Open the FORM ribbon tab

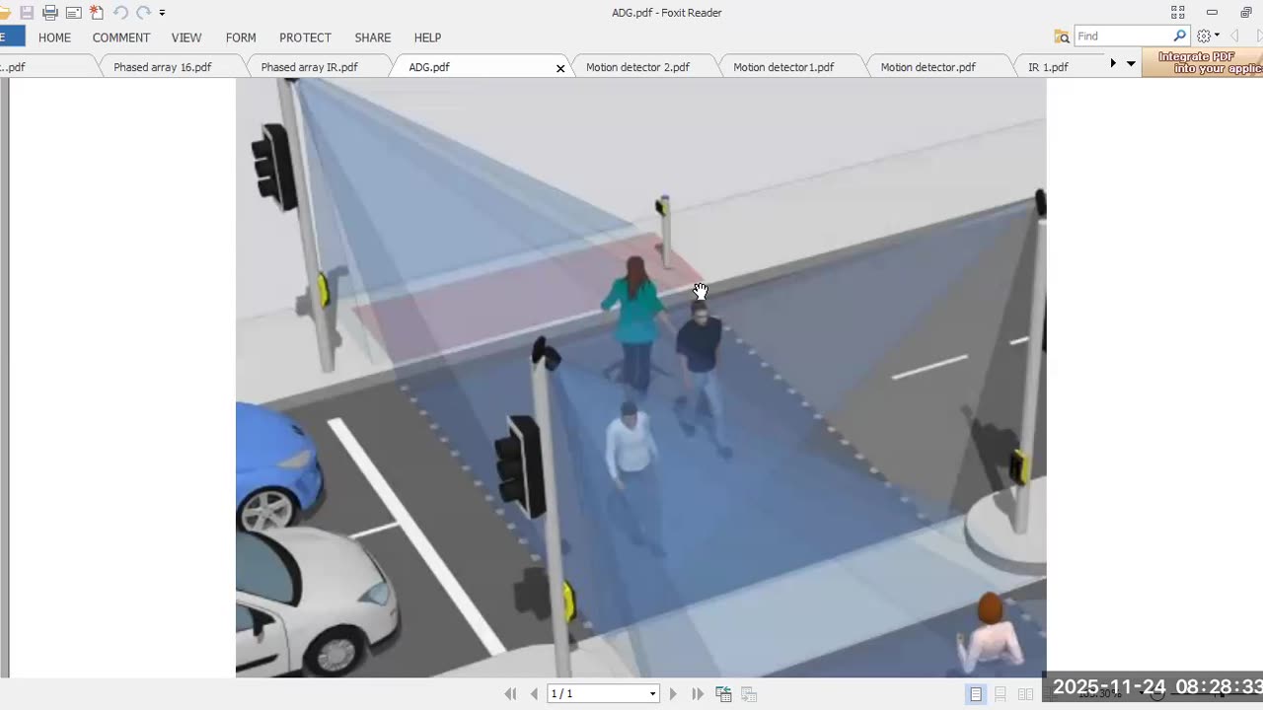[241, 37]
